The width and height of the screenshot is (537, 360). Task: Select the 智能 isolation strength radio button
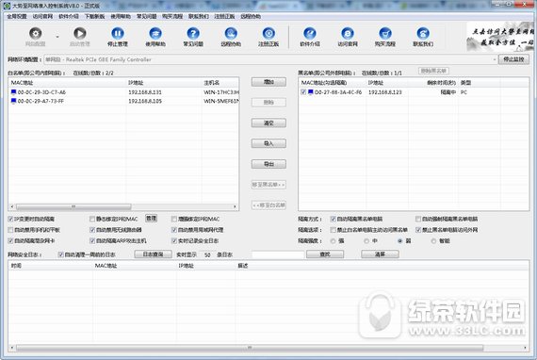[x=433, y=241]
